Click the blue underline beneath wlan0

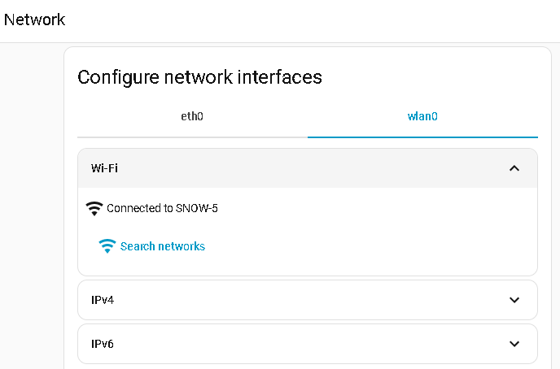click(x=422, y=137)
